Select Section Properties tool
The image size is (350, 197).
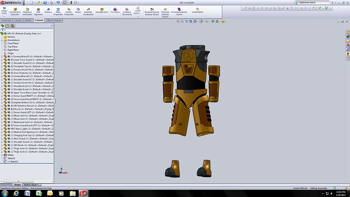pos(69,11)
